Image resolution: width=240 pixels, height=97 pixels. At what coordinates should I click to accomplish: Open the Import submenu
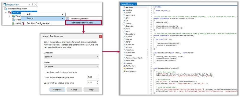[x=43, y=18]
